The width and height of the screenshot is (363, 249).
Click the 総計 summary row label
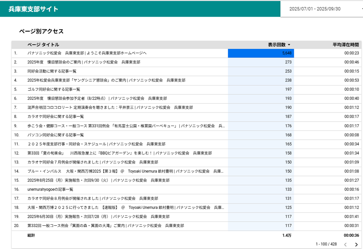pyautogui.click(x=31, y=235)
